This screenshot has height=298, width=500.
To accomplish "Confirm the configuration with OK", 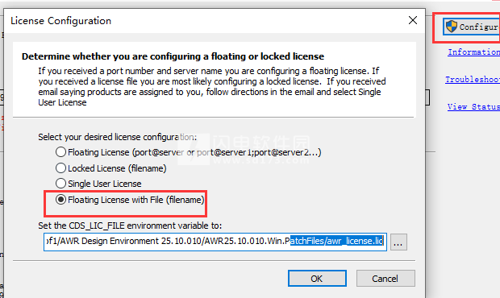I will click(317, 279).
